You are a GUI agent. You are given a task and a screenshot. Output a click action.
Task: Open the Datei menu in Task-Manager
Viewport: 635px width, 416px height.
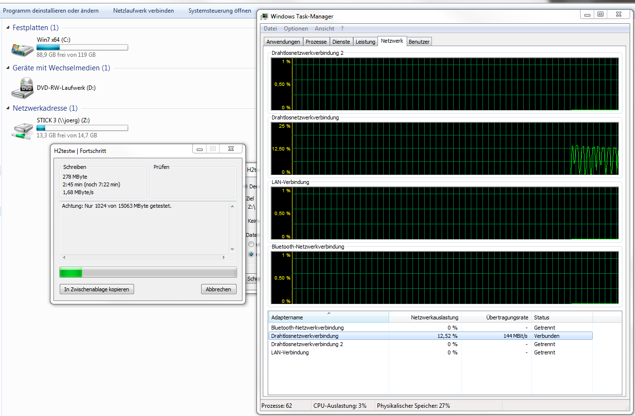pos(270,29)
